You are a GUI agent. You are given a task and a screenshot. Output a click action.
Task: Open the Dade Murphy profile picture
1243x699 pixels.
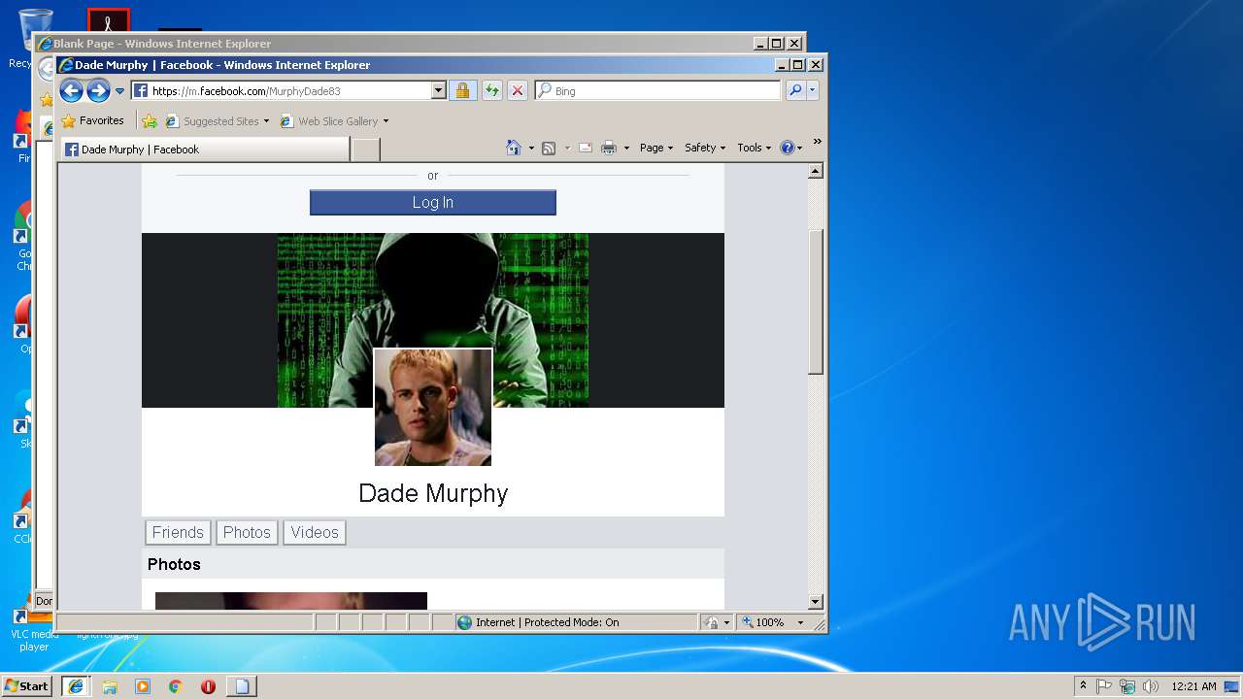tap(433, 408)
